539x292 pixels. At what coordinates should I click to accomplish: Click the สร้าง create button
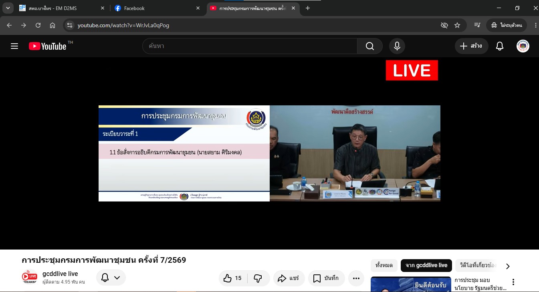point(471,46)
